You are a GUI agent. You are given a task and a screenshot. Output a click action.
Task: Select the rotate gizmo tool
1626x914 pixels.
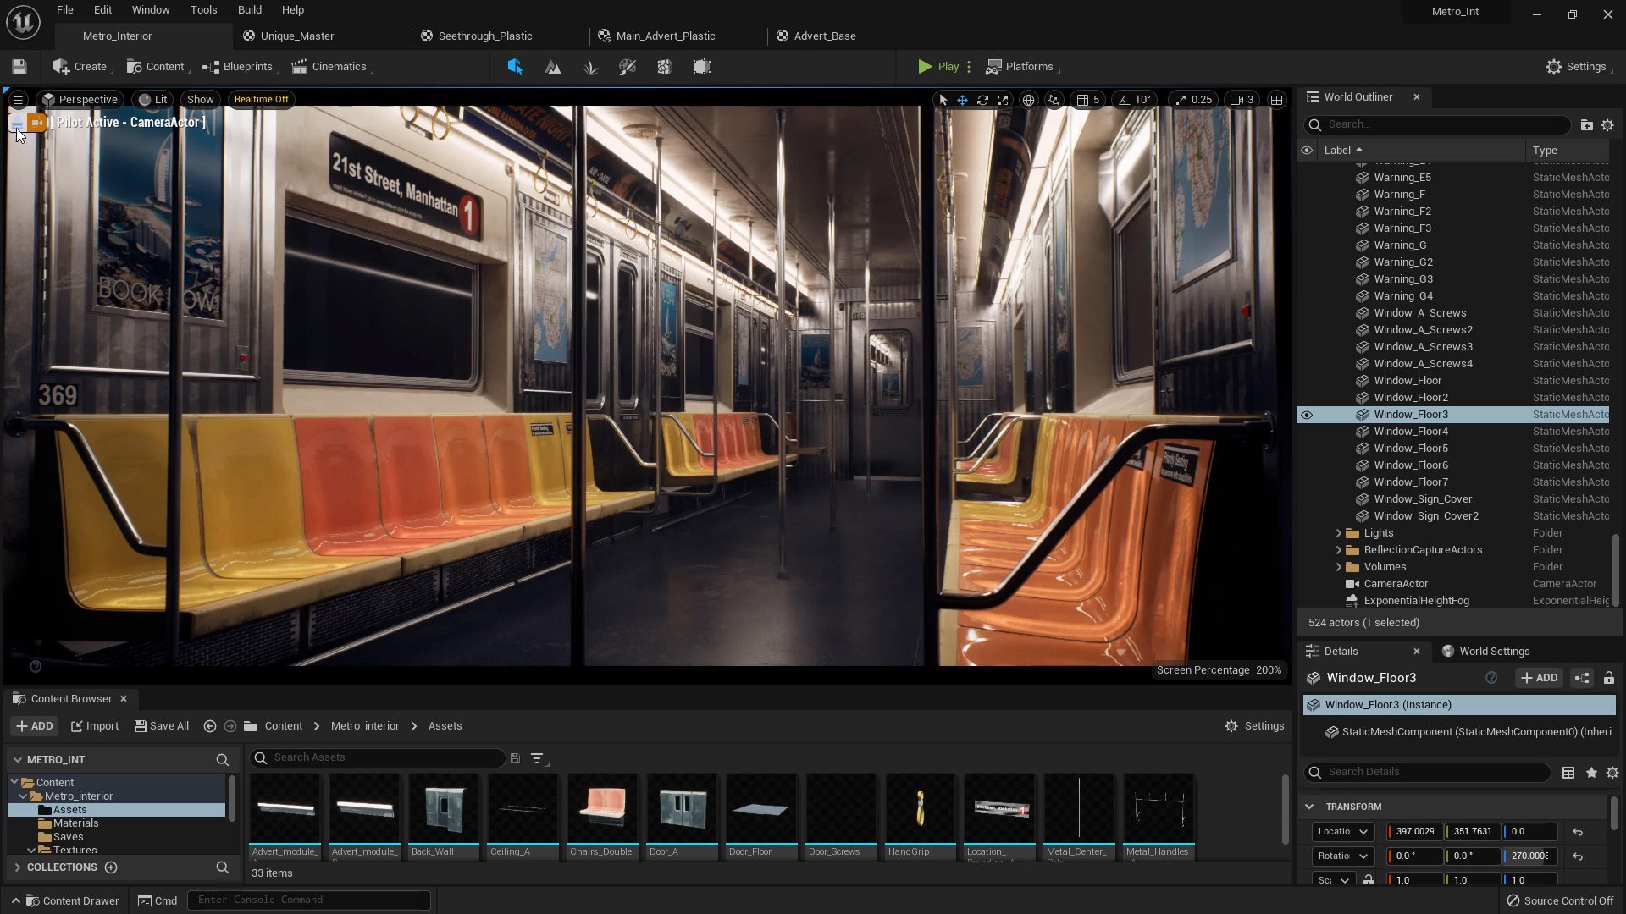coord(983,100)
